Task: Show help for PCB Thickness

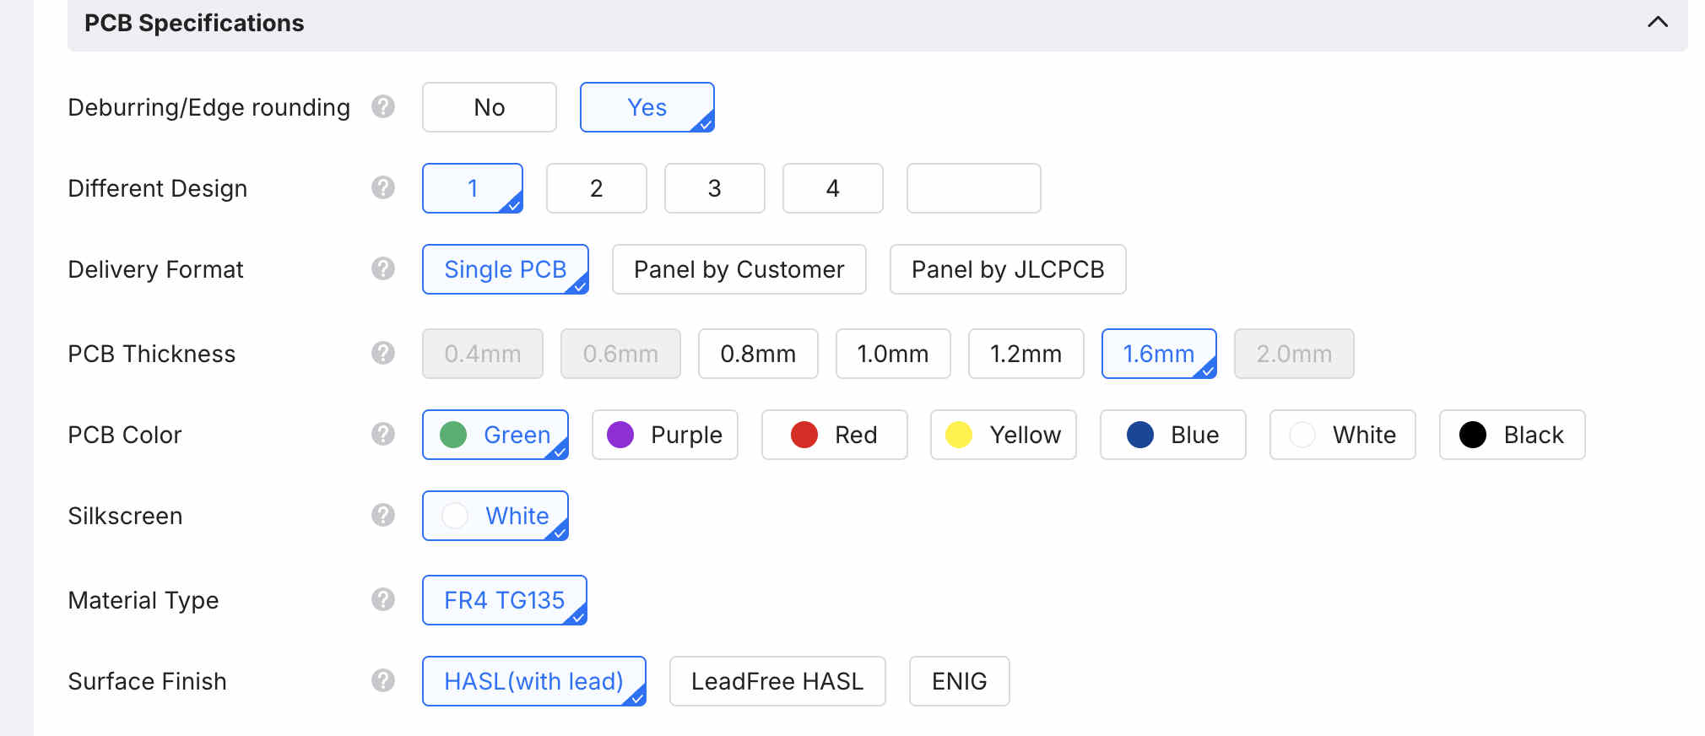Action: (383, 353)
